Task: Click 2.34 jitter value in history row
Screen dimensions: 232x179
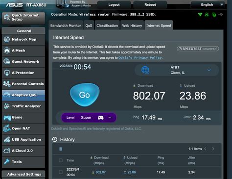Action: click(x=191, y=172)
